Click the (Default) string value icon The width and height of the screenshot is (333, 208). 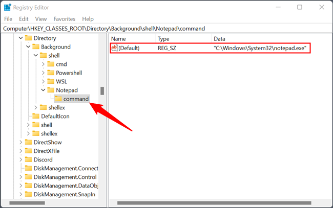(x=114, y=48)
